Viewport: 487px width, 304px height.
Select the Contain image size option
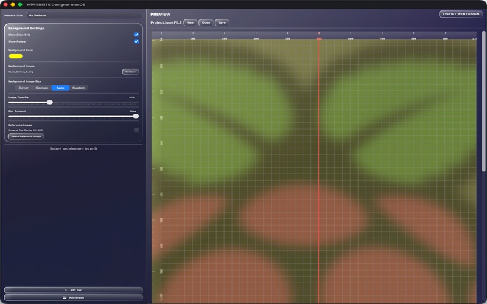pos(42,88)
